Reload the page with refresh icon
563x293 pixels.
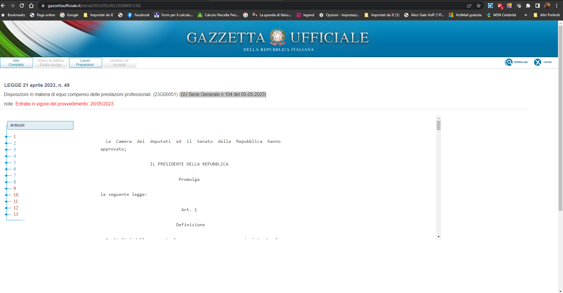[22, 6]
